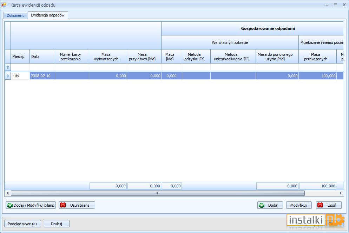This screenshot has height=233, width=349.
Task: Select the 100,000 cell in Luty row
Action: [318, 76]
